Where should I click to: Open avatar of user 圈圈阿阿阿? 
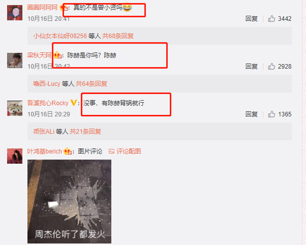pyautogui.click(x=15, y=13)
